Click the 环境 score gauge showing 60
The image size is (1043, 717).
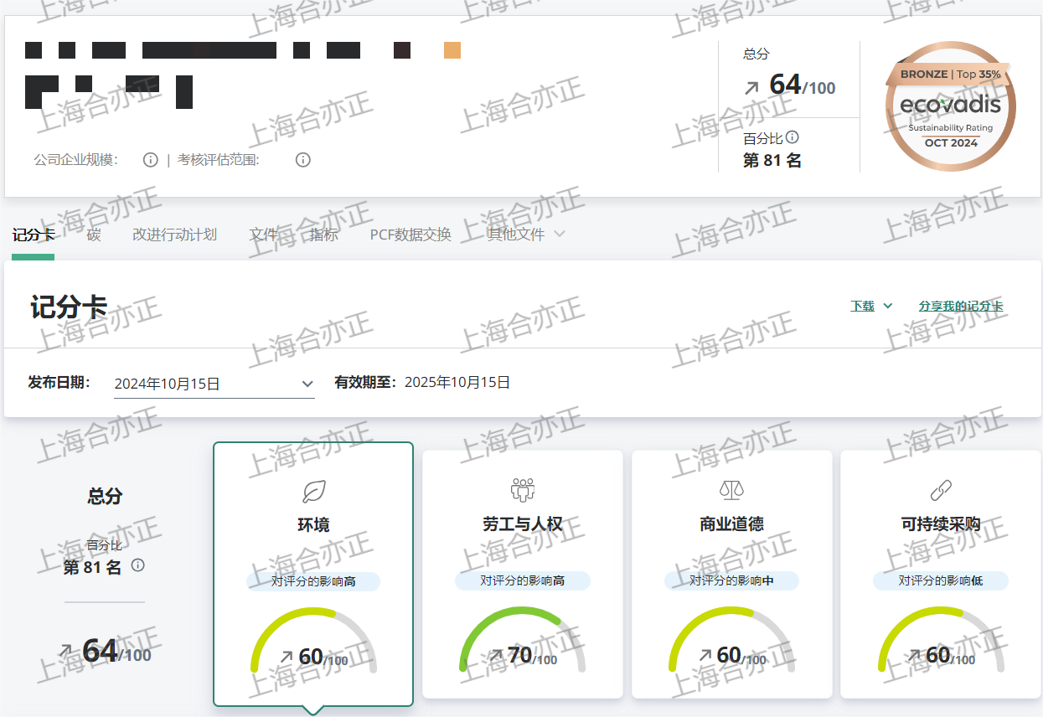tap(313, 643)
